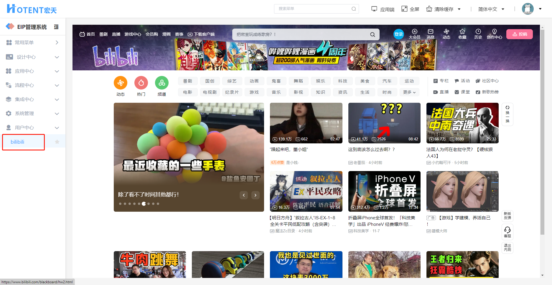Open the 科技 category tag
552x285 pixels.
tap(343, 81)
